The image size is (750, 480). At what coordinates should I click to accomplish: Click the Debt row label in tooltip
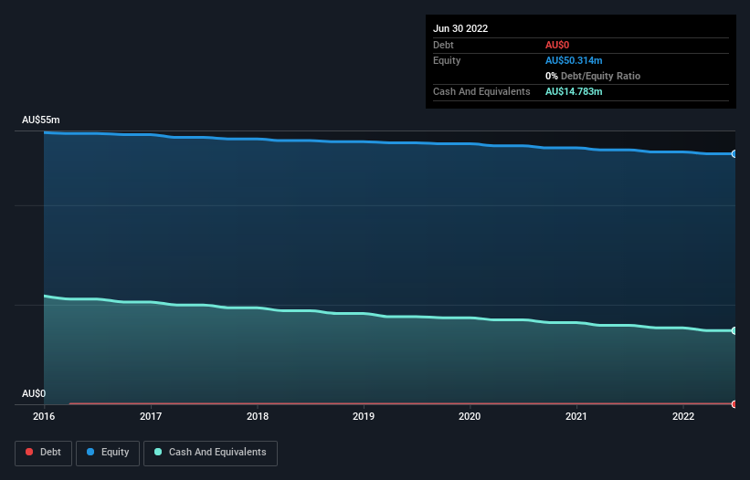(443, 45)
